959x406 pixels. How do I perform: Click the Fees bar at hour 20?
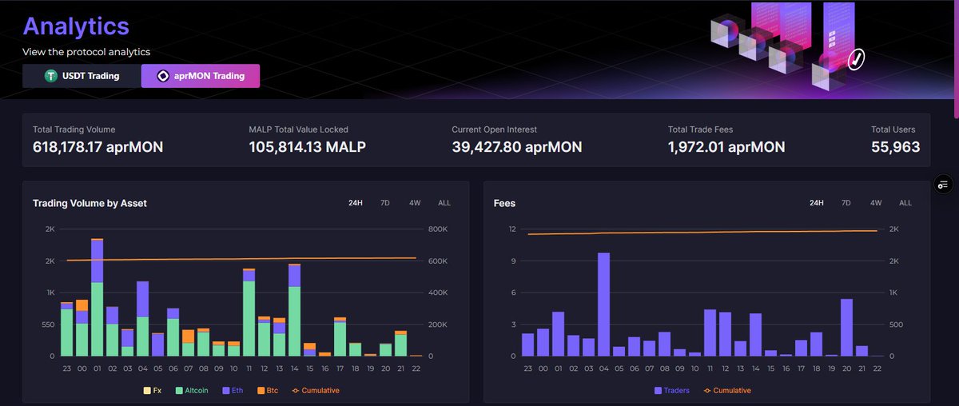click(847, 328)
